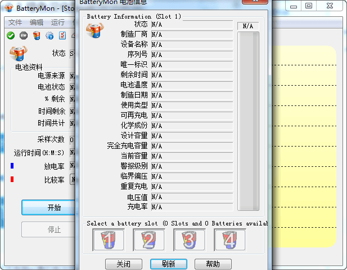Click the 状态 field in dialog
The height and width of the screenshot is (270, 347).
point(192,24)
